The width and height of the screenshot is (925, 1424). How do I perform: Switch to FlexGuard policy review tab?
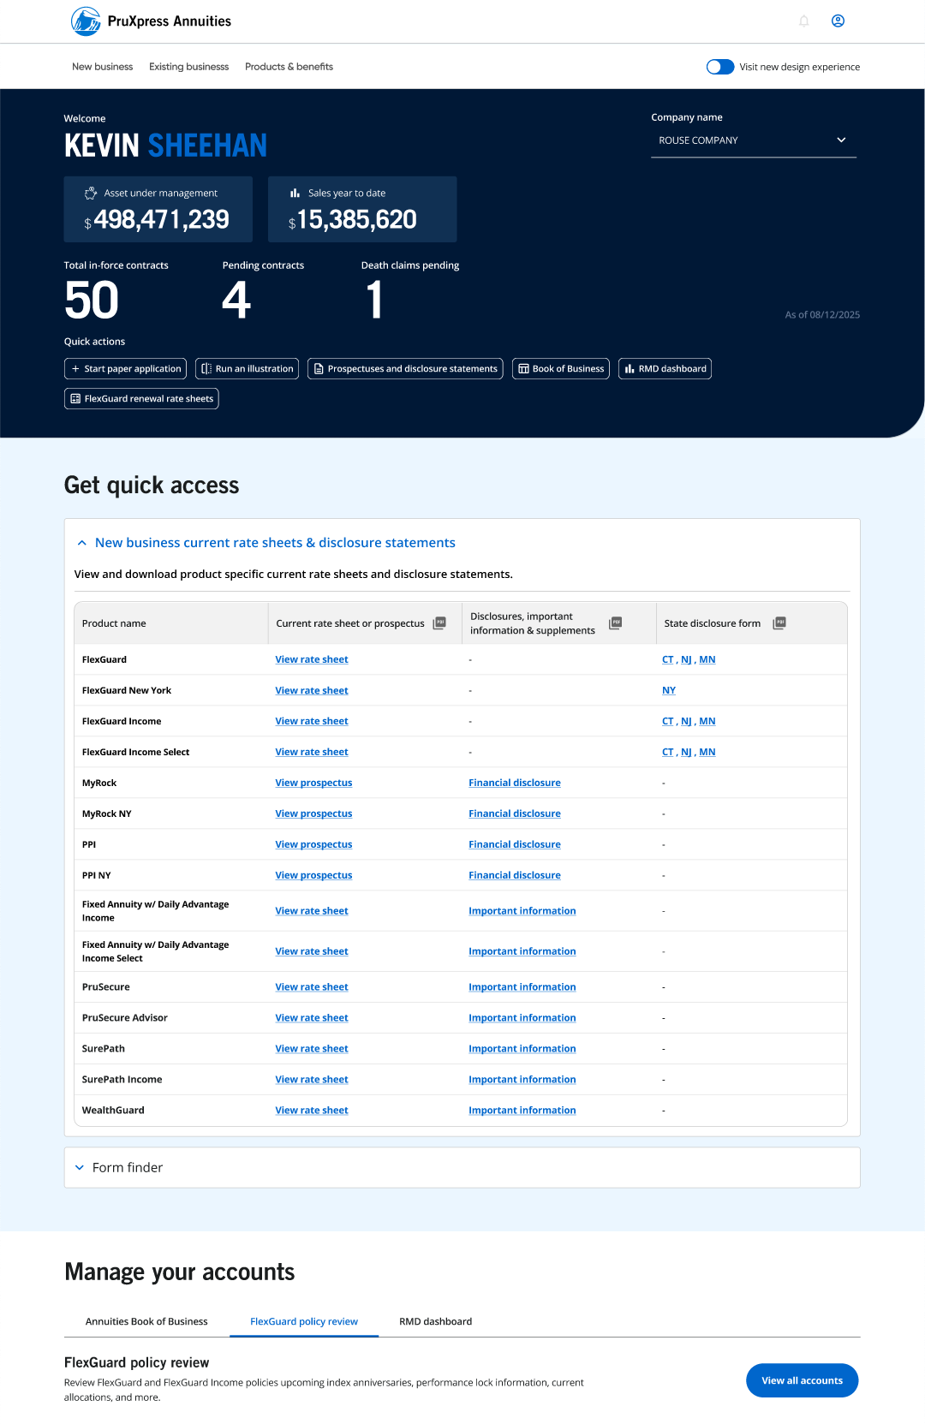click(x=304, y=1322)
